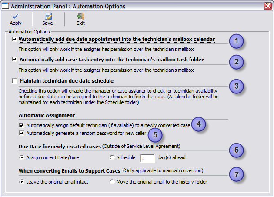Viewport: 274px width, 197px height.
Task: Uncheck auto add case task entry option
Action: 14,60
